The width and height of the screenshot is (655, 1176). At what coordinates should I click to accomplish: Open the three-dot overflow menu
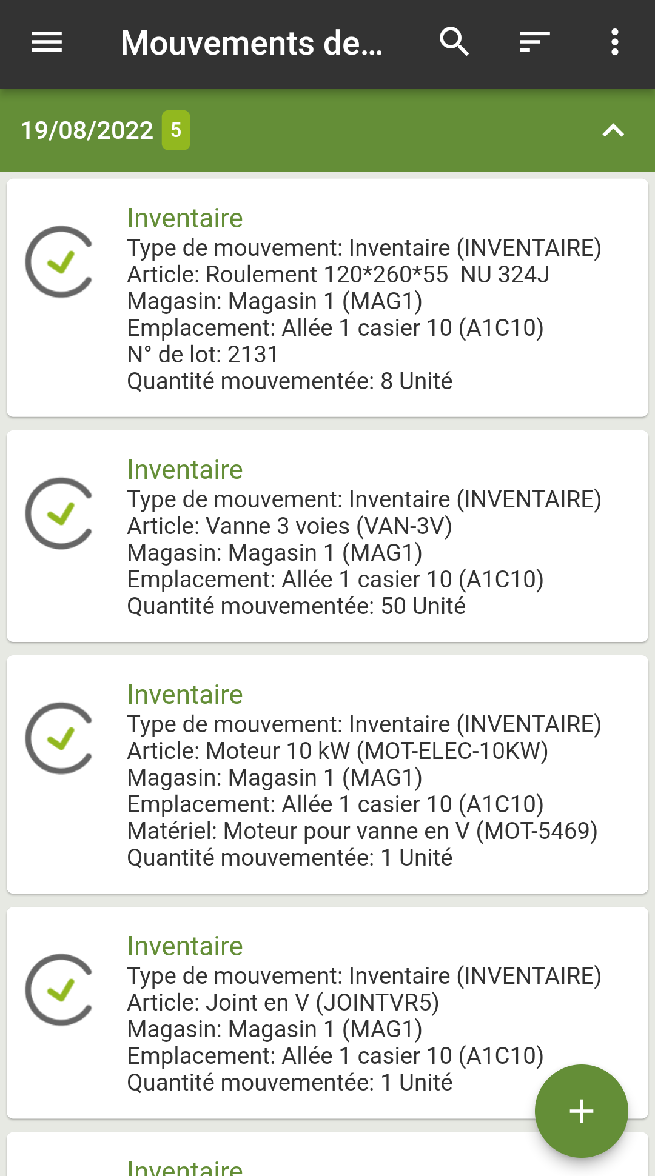tap(615, 42)
